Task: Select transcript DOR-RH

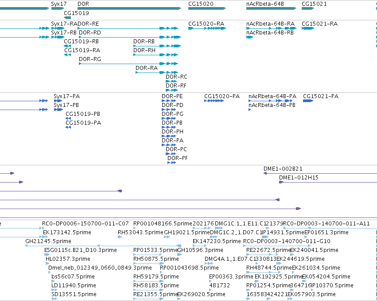Action: pyautogui.click(x=155, y=55)
